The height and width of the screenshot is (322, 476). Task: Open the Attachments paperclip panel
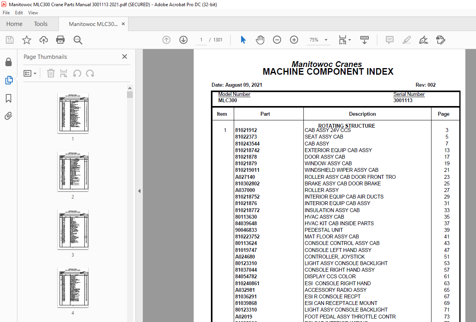[x=9, y=116]
